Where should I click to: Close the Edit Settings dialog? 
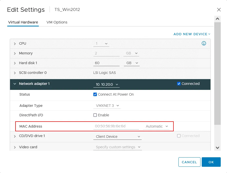(x=219, y=10)
